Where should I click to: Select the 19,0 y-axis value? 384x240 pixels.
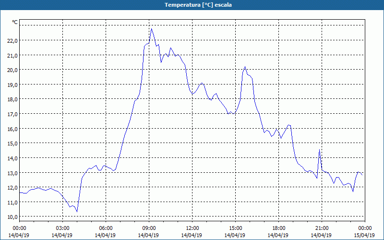[12, 85]
